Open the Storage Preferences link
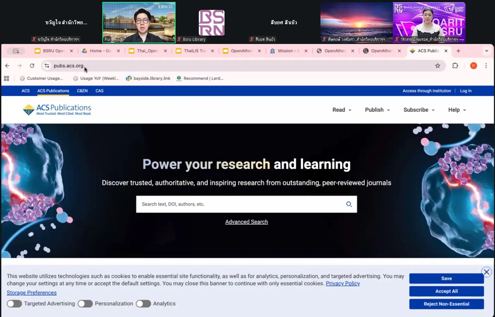495x317 pixels. pyautogui.click(x=32, y=293)
